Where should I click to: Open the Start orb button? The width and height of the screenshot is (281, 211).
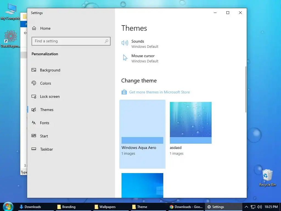tap(8, 207)
